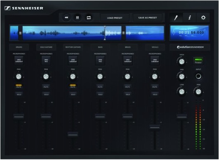Toggle loop playback
Screen dimensions: 219x160
[89, 18]
